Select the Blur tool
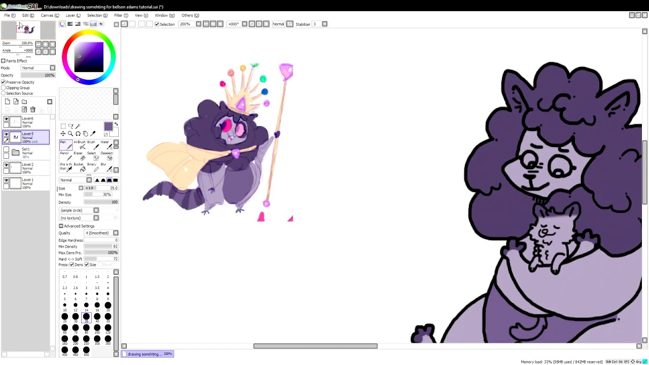This screenshot has height=365, width=649. 105,167
